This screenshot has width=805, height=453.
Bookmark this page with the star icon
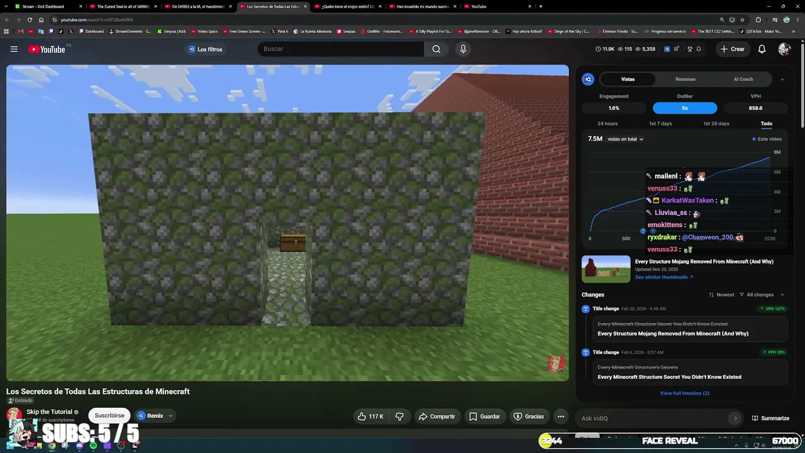point(742,20)
